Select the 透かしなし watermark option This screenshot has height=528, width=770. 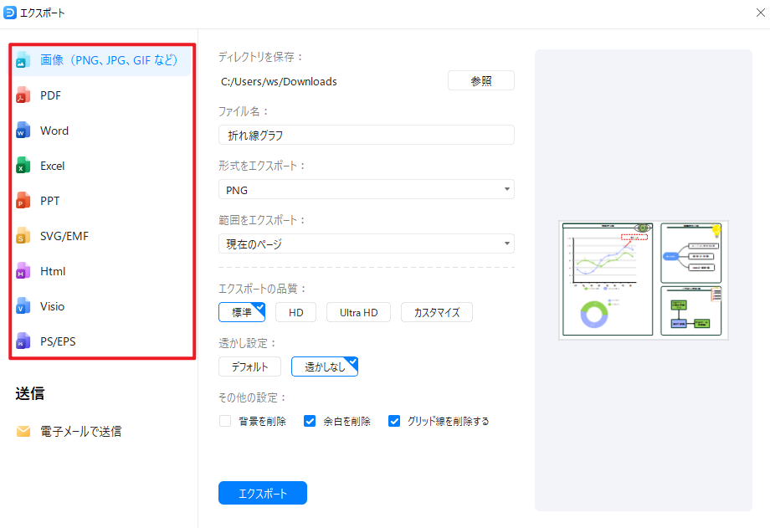tap(324, 366)
